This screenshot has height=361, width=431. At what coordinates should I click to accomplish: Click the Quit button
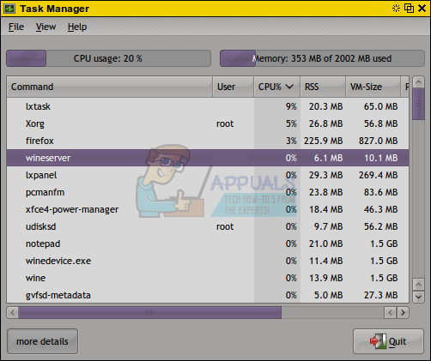click(x=388, y=341)
